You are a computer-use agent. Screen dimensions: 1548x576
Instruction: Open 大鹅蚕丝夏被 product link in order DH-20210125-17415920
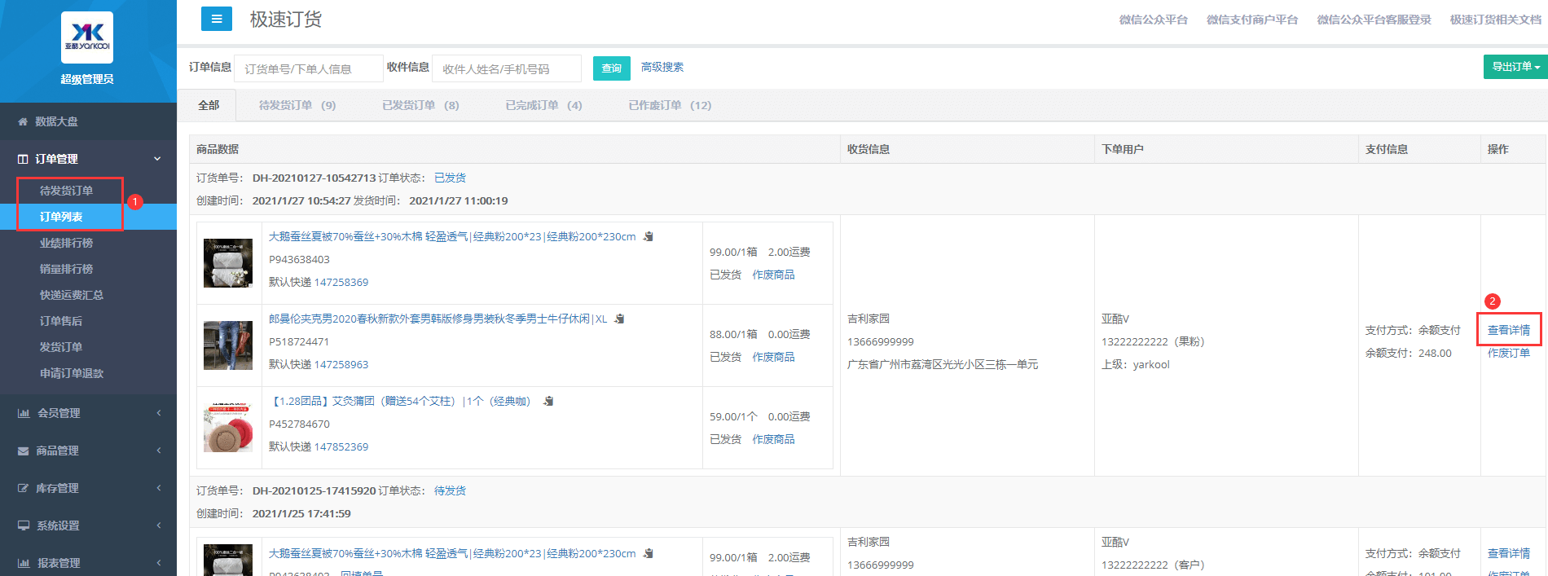(x=452, y=553)
